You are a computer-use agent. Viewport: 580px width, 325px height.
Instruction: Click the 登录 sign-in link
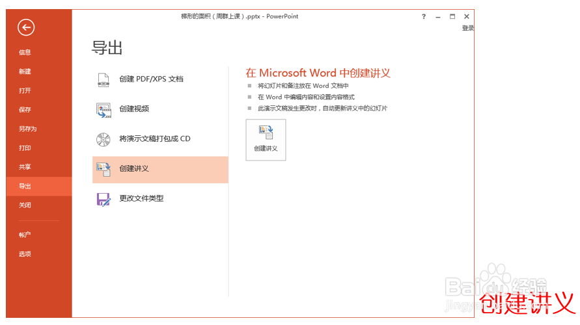[x=468, y=28]
